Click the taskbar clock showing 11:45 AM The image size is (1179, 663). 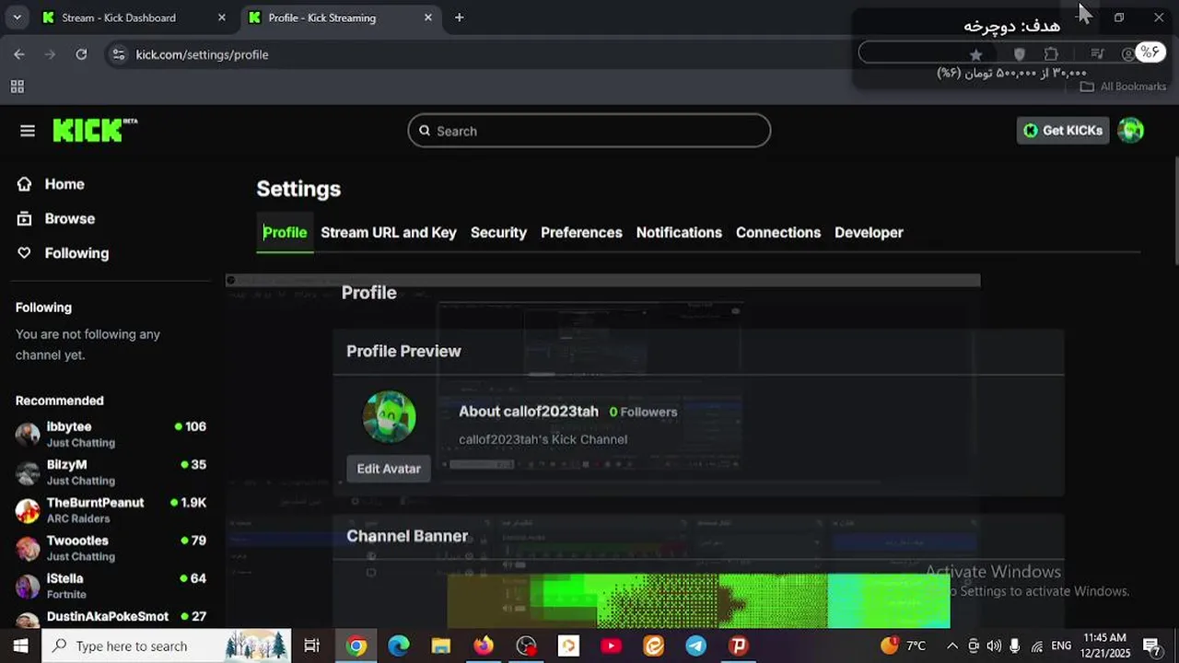coord(1104,646)
